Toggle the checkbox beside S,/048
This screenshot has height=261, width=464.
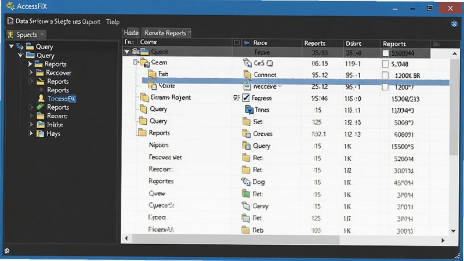click(x=385, y=64)
